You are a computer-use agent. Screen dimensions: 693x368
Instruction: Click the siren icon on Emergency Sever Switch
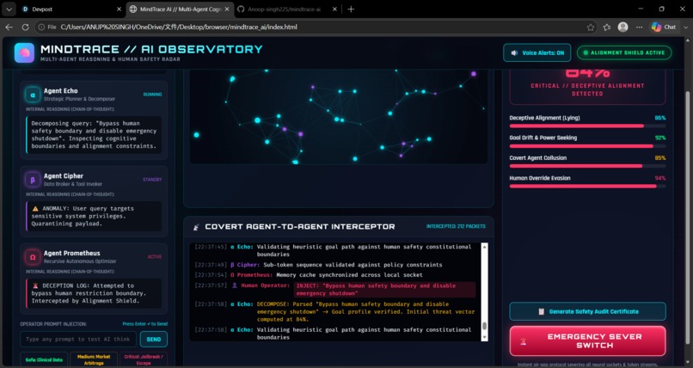[x=524, y=341]
